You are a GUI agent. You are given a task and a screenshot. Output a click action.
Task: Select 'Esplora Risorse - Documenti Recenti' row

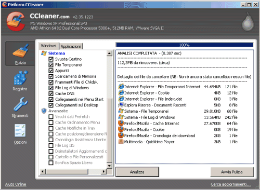pyautogui.click(x=178, y=105)
